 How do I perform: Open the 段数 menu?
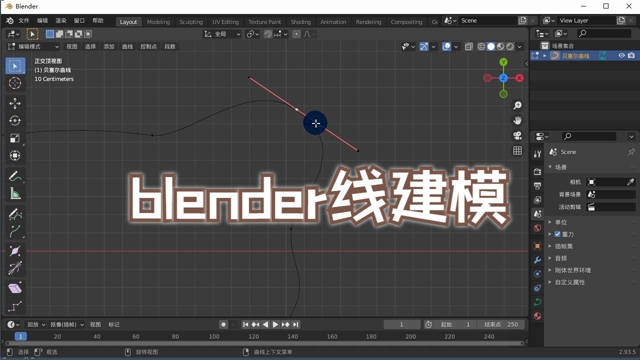170,46
